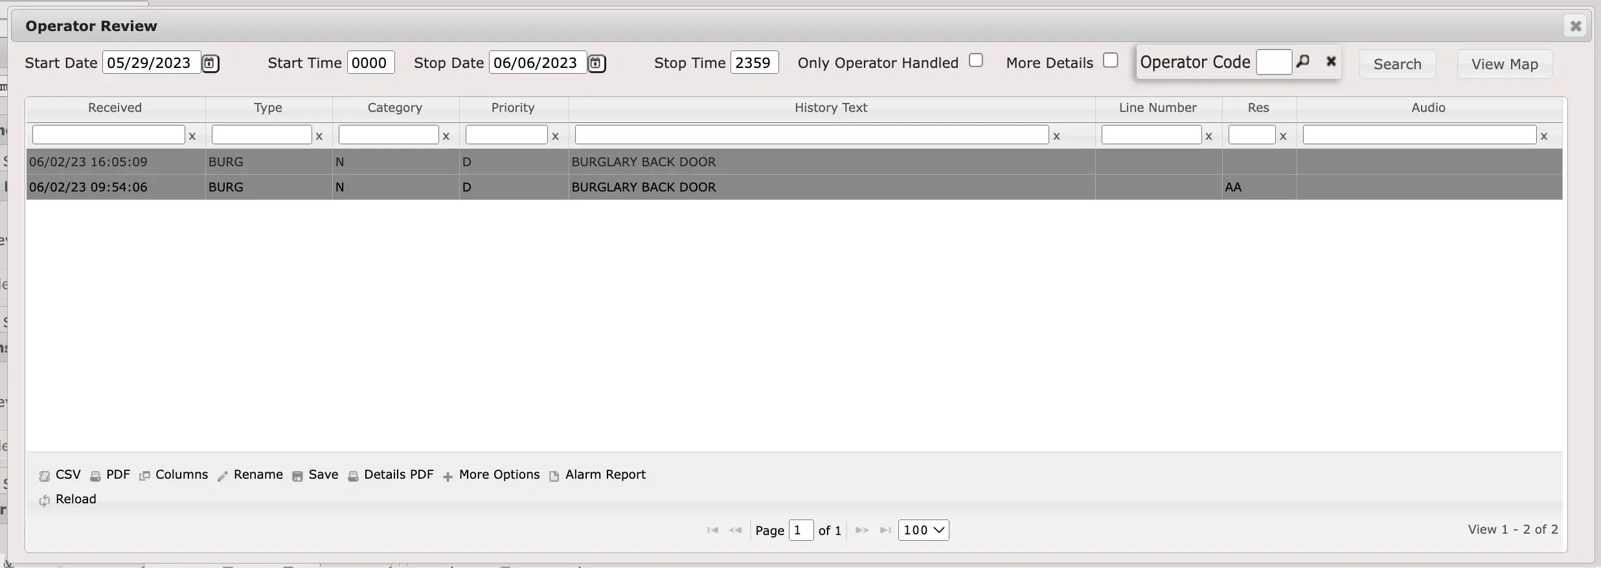Click the Search button
The width and height of the screenshot is (1601, 568).
click(x=1398, y=64)
